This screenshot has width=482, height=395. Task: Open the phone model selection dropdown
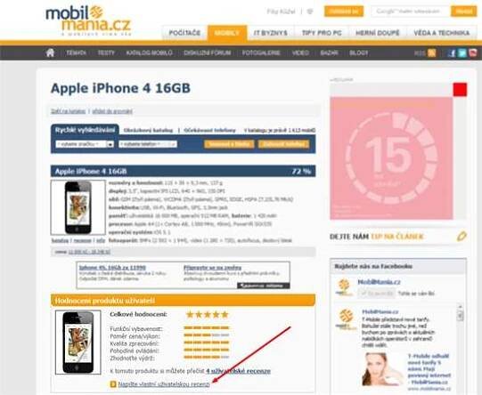point(148,144)
